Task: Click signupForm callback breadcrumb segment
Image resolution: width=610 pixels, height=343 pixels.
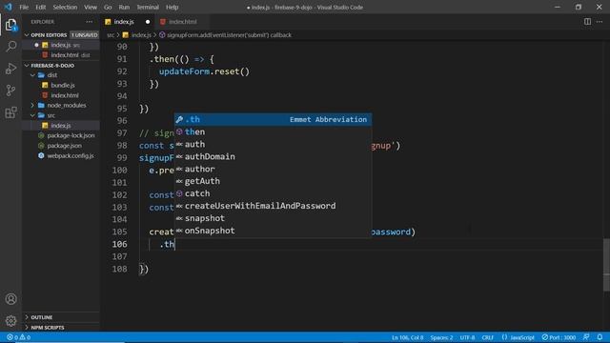Action: [229, 35]
